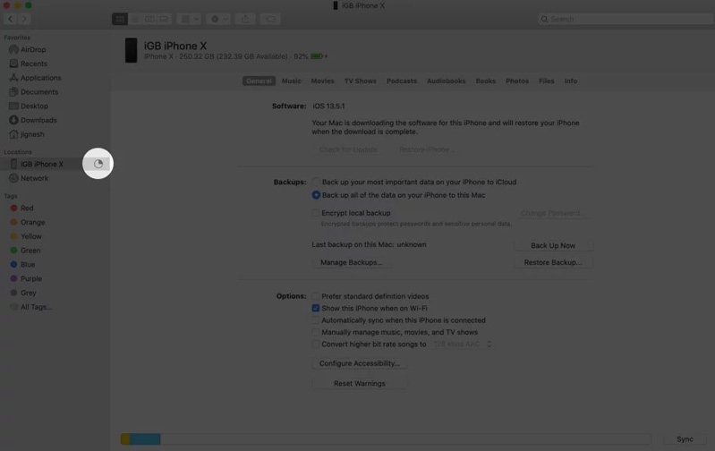Uncheck Show this iPhone when on Wi-Fi
This screenshot has width=715, height=451.
315,308
